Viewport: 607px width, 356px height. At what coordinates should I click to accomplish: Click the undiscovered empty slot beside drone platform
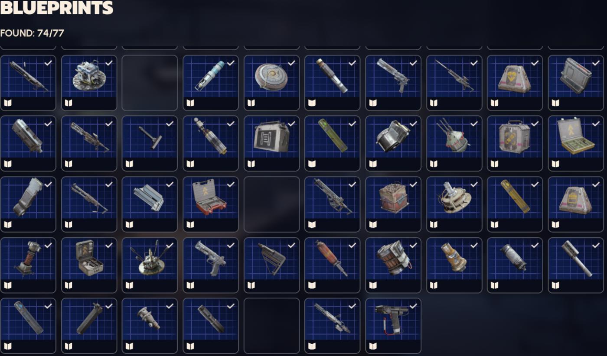pos(150,83)
